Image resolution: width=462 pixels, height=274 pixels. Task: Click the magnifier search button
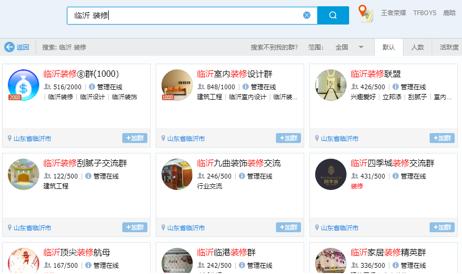coord(333,16)
